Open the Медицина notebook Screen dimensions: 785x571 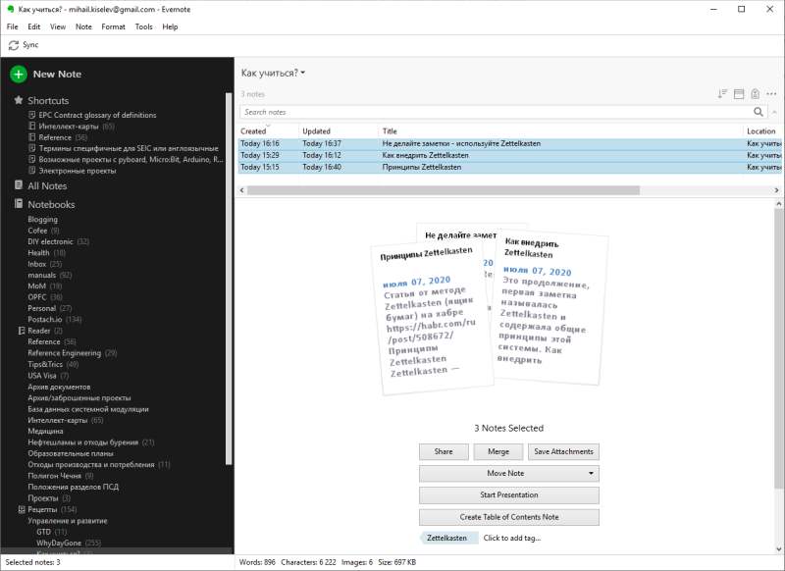tap(45, 431)
